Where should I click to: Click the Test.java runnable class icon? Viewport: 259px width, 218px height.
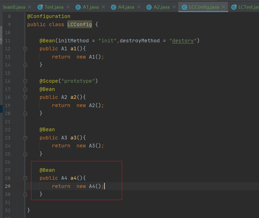pyautogui.click(x=40, y=7)
